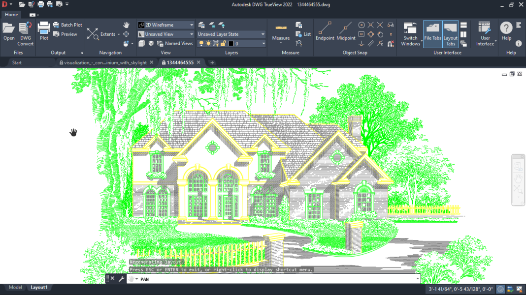
Task: Toggle Center object snap circle icon
Action: 362,25
